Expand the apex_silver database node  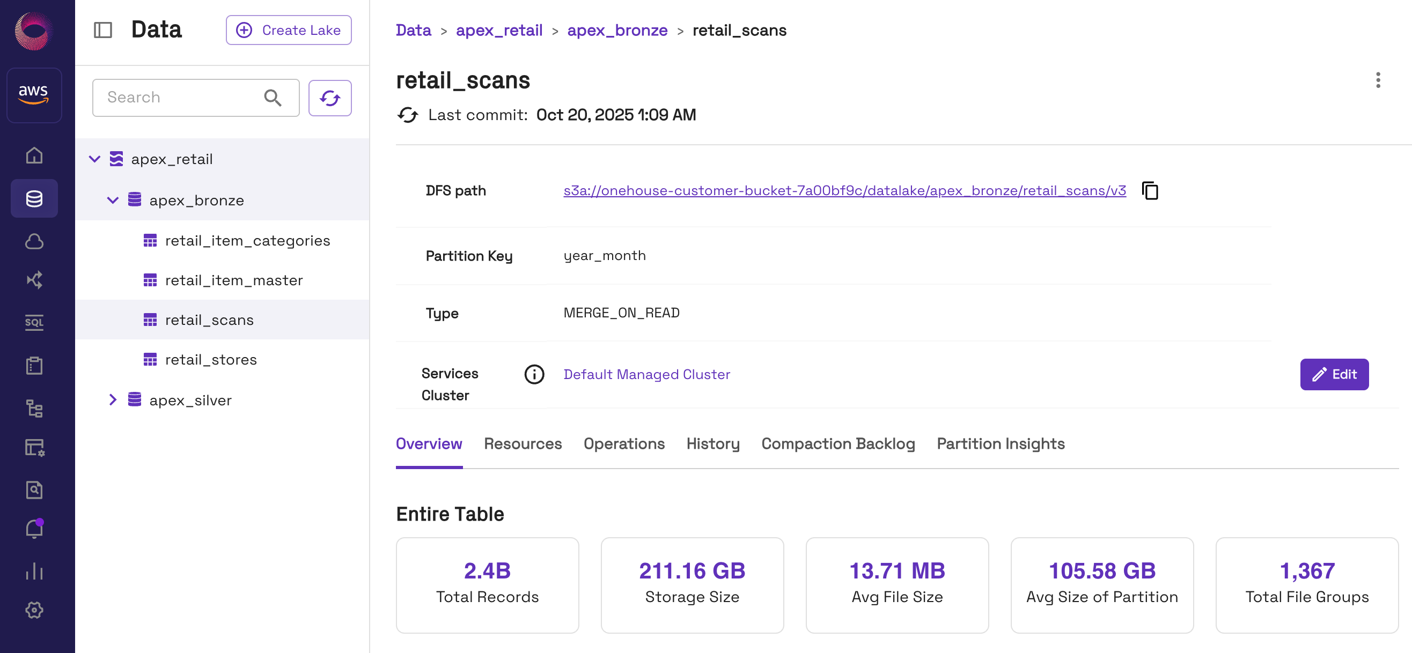pos(113,400)
